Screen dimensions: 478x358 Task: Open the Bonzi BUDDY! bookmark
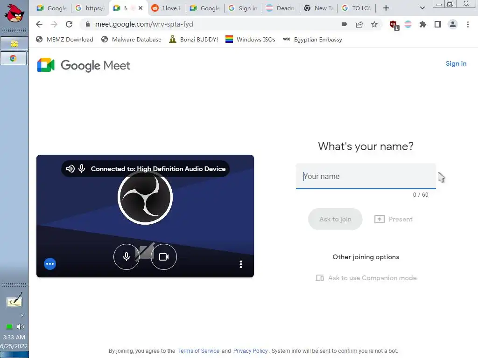[x=194, y=40]
